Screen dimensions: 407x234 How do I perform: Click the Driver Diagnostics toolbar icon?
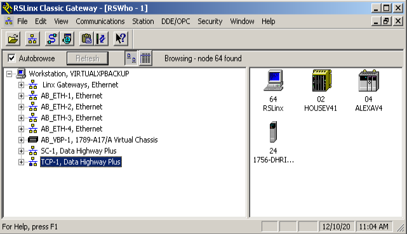tap(67, 39)
